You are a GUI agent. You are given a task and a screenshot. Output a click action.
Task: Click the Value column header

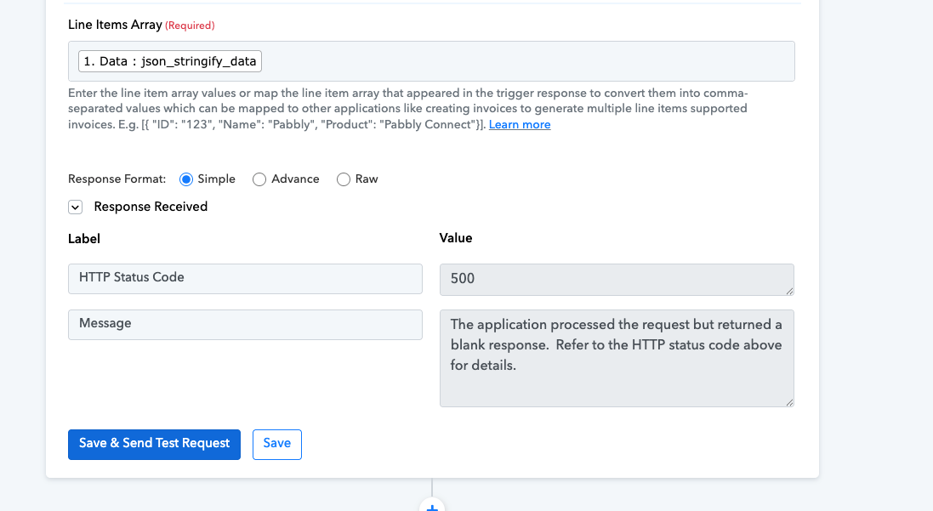[x=455, y=238]
